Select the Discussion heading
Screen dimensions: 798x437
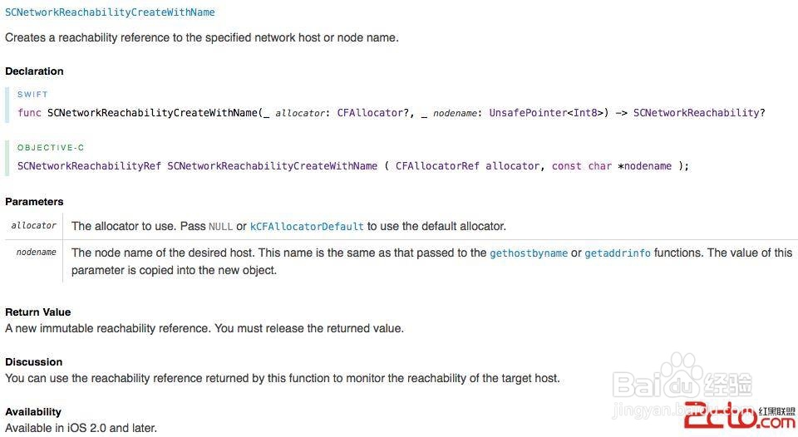33,361
